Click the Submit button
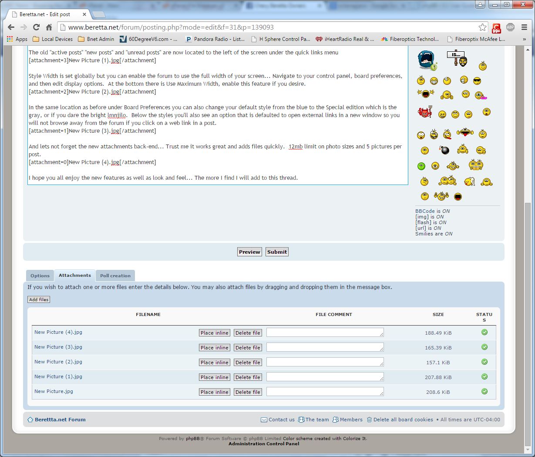Viewport: 535px width, 457px height. (x=277, y=252)
